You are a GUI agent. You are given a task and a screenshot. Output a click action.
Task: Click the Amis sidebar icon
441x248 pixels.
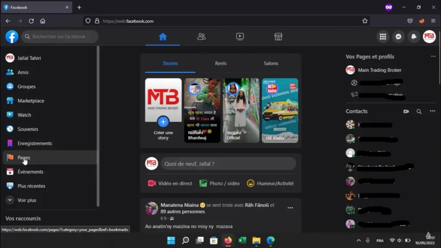click(10, 72)
